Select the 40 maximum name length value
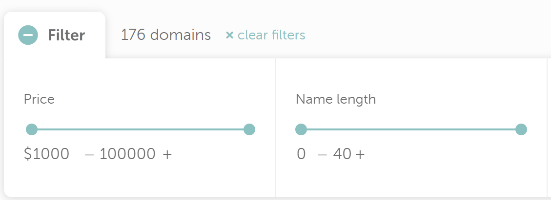Viewport: 551px width, 200px height. coord(342,154)
